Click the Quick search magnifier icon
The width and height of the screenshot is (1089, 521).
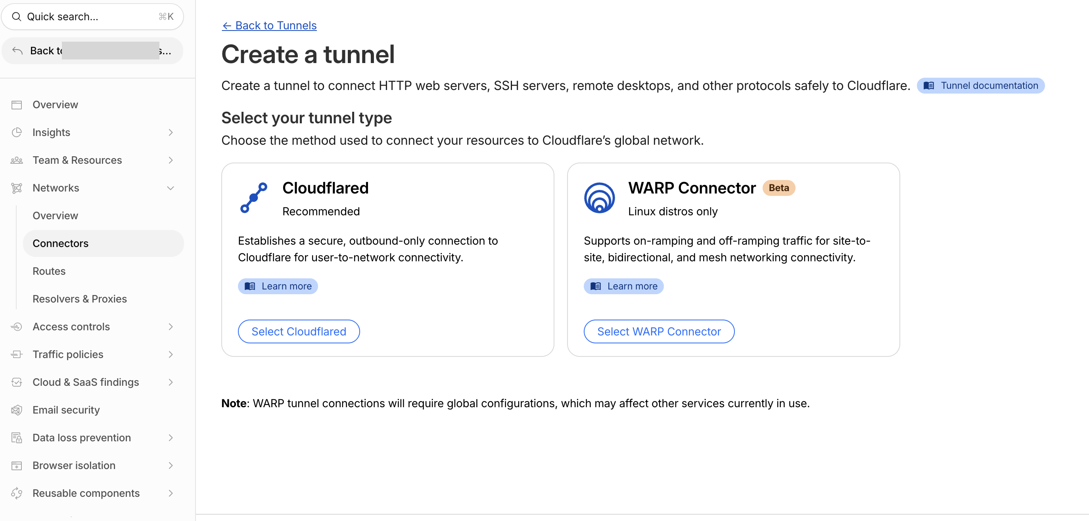click(x=17, y=17)
